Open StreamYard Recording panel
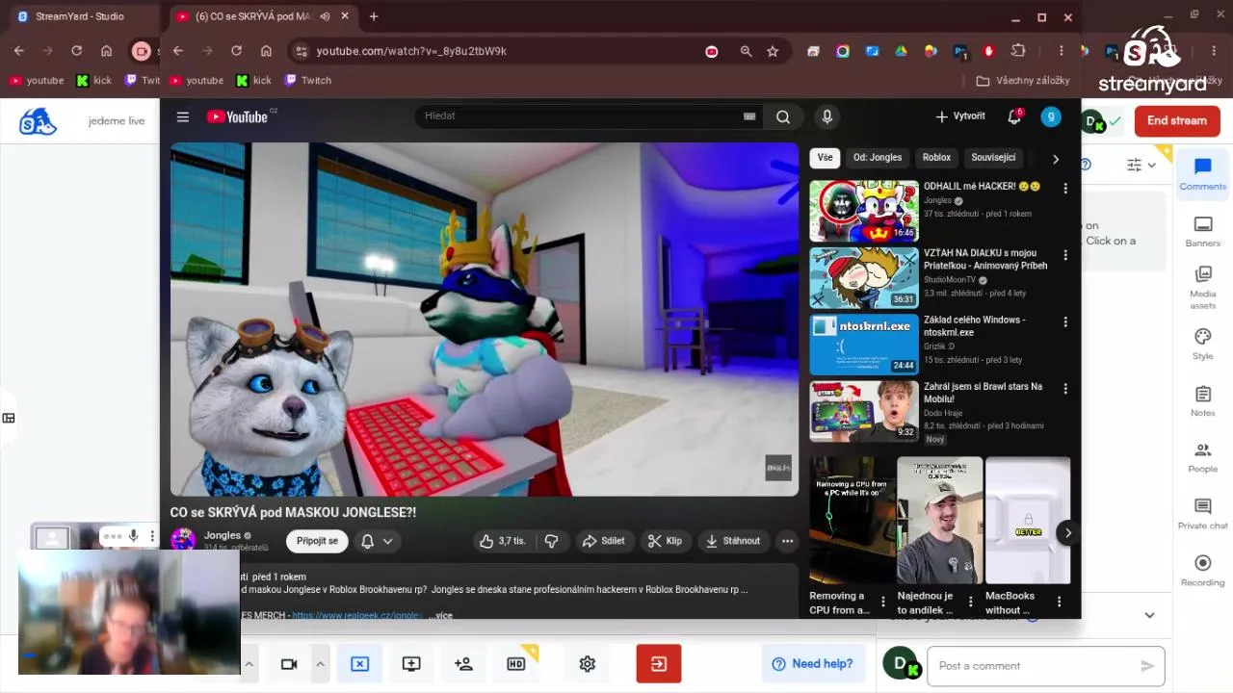 tap(1202, 570)
